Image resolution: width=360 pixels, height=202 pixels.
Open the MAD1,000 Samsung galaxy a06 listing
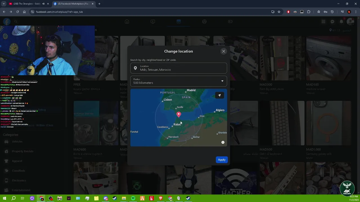pyautogui.click(x=328, y=130)
